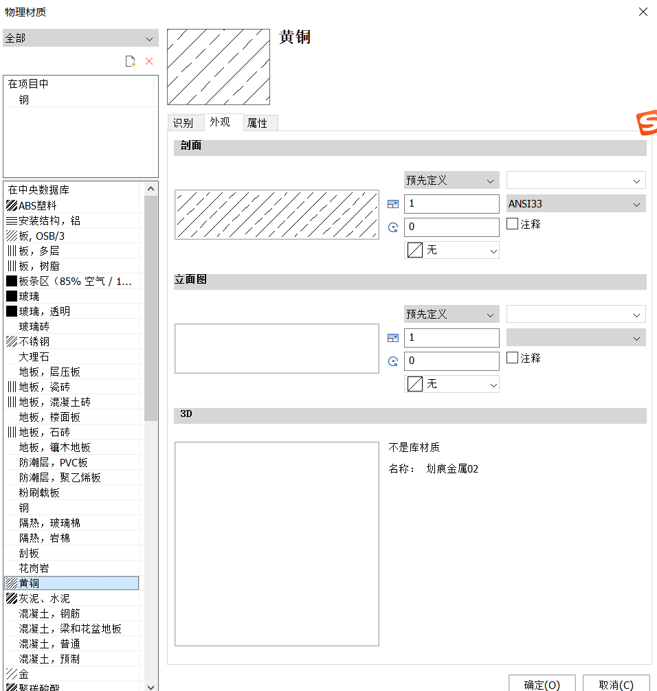Click the Sogou input method icon

[646, 123]
